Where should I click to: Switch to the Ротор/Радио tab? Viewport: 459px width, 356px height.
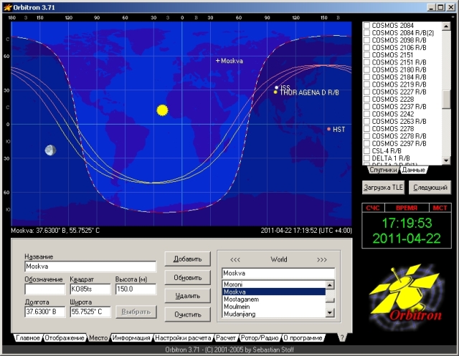[260, 338]
